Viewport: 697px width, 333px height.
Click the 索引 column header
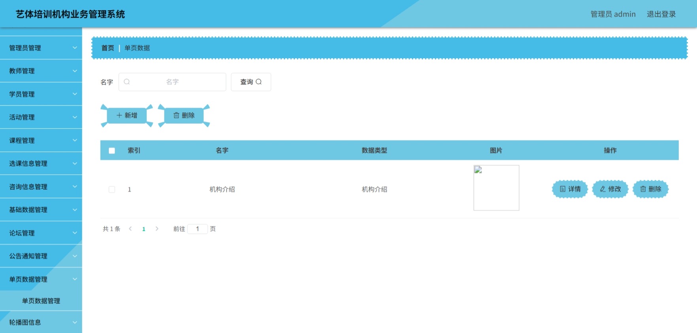[x=134, y=150]
